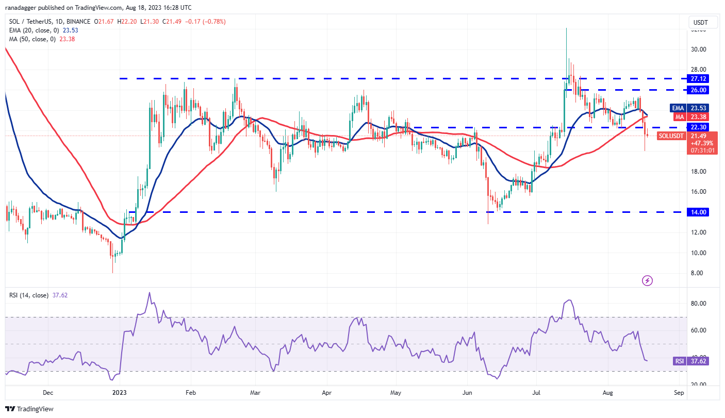Click the 14.00 price level label
Screen dimensions: 725x418
[x=697, y=212]
